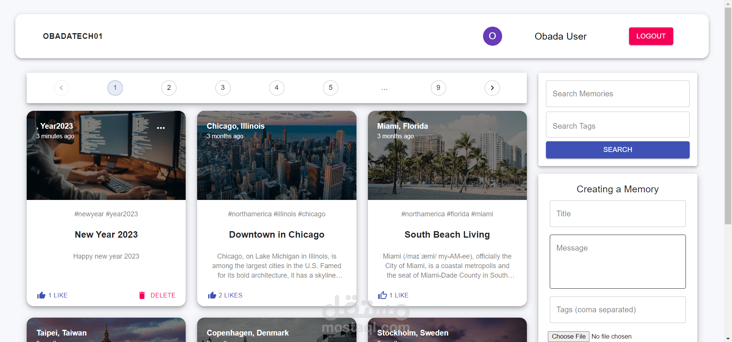Click the Downtown in Chicago title
This screenshot has height=342, width=732.
277,235
